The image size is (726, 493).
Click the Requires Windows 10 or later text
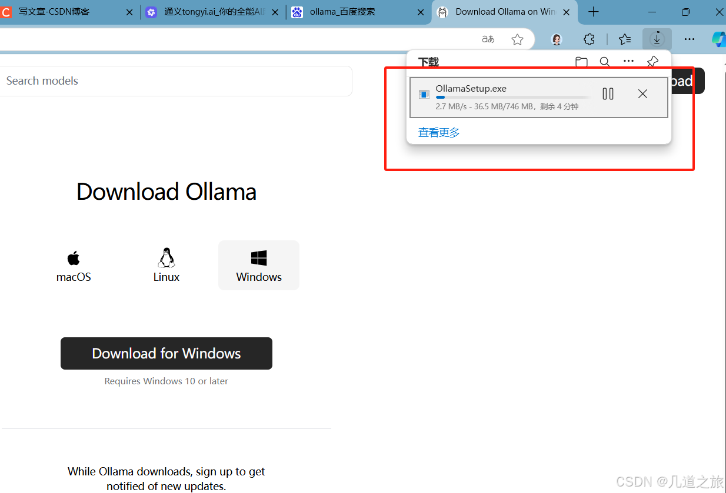(166, 381)
